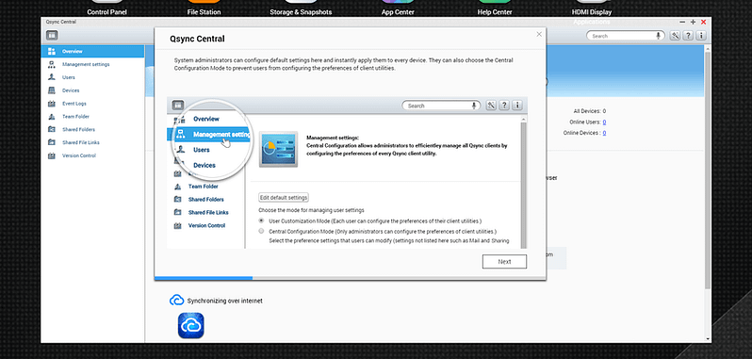Click the Event Logs icon in the sidebar
The height and width of the screenshot is (359, 752).
click(x=52, y=103)
